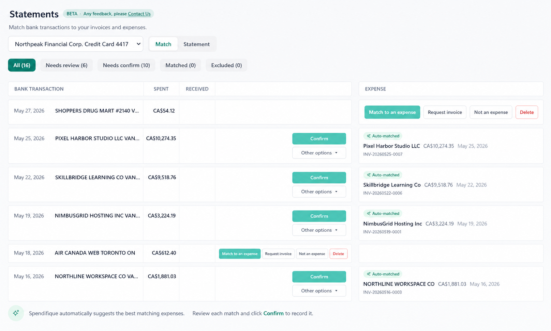This screenshot has width=551, height=331.
Task: Click the BETA badge label
Action: pyautogui.click(x=72, y=14)
